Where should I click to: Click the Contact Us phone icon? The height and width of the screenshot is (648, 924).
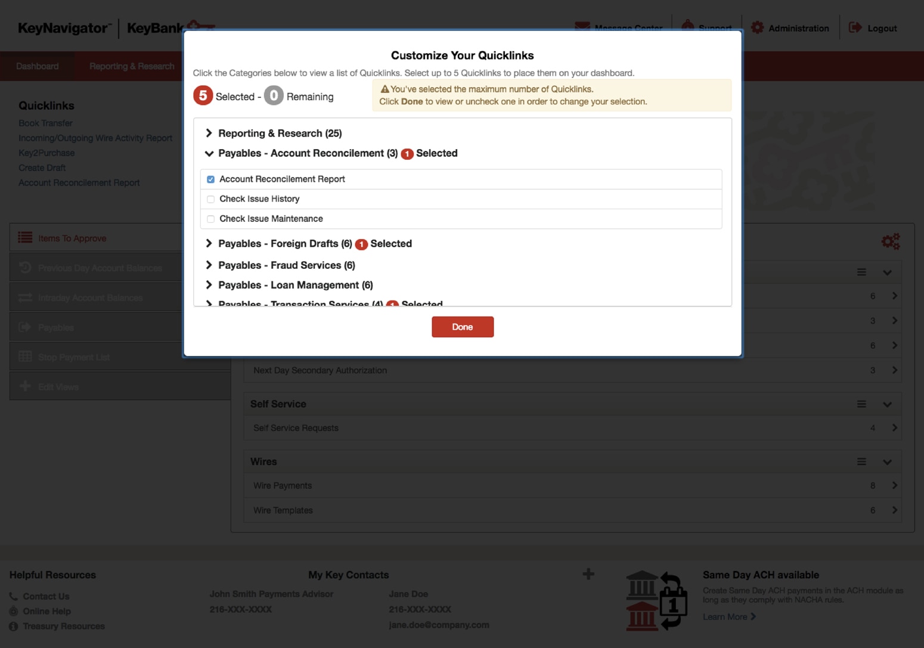[x=13, y=596]
